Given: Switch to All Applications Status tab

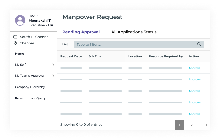Looking at the screenshot, I should pyautogui.click(x=134, y=32).
